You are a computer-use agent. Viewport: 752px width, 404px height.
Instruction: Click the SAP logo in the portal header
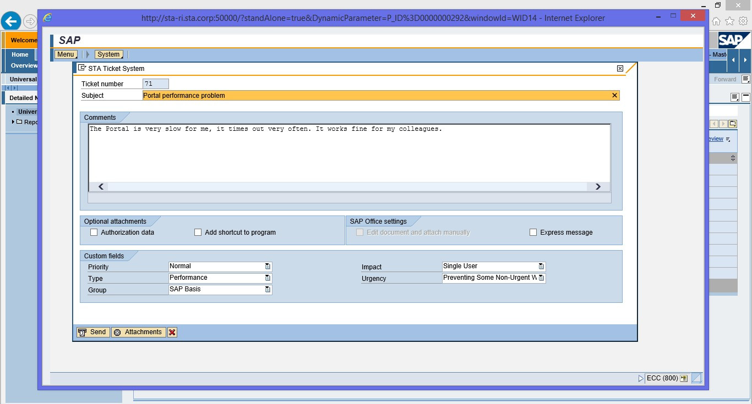tap(734, 40)
